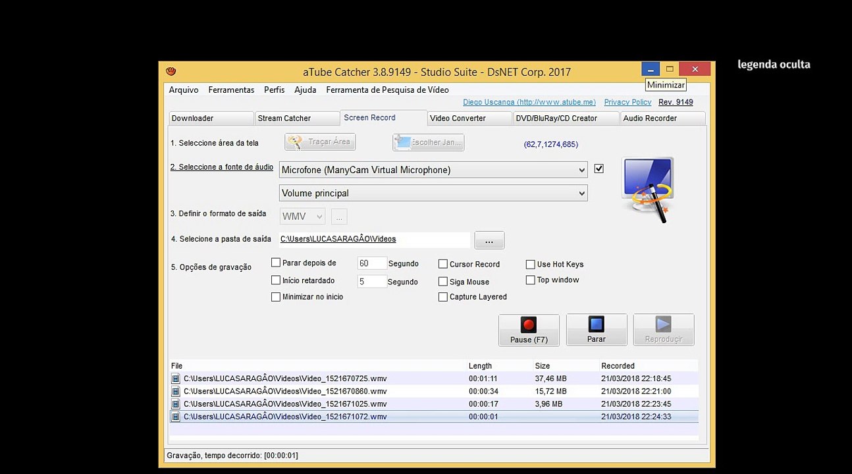
Task: Click the Escolher Janela button
Action: [x=429, y=142]
